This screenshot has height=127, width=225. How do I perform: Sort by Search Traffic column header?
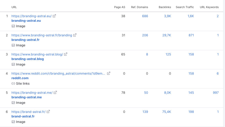tap(185, 7)
